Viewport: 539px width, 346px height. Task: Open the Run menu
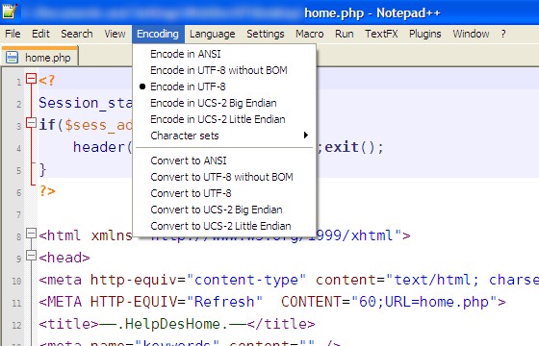(345, 34)
